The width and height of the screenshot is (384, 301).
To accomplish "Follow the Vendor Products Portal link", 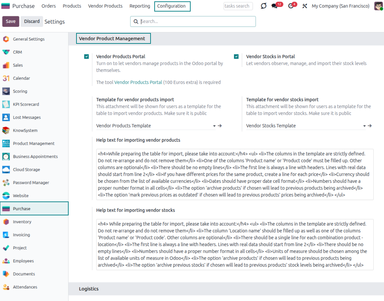I will [x=138, y=82].
